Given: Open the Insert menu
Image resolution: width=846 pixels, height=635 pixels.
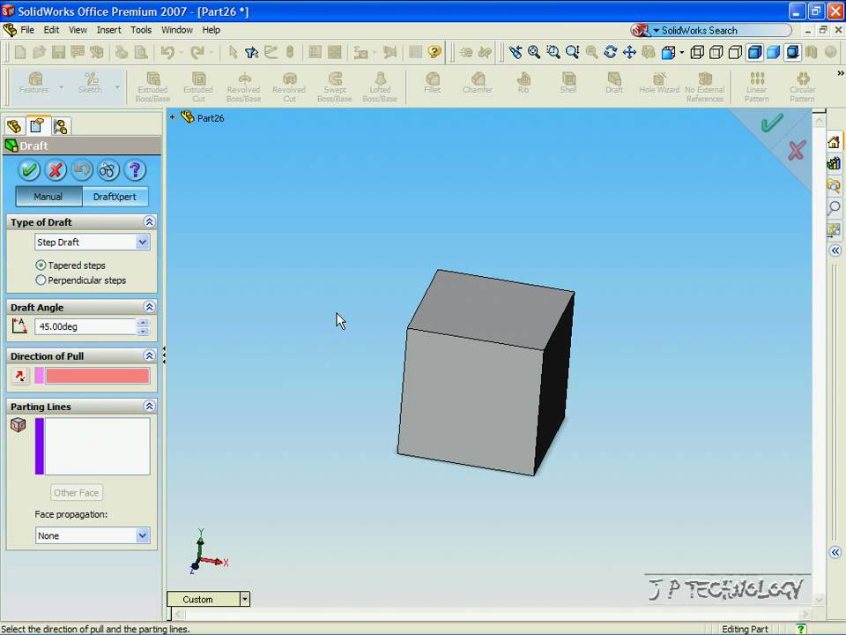Looking at the screenshot, I should point(108,30).
